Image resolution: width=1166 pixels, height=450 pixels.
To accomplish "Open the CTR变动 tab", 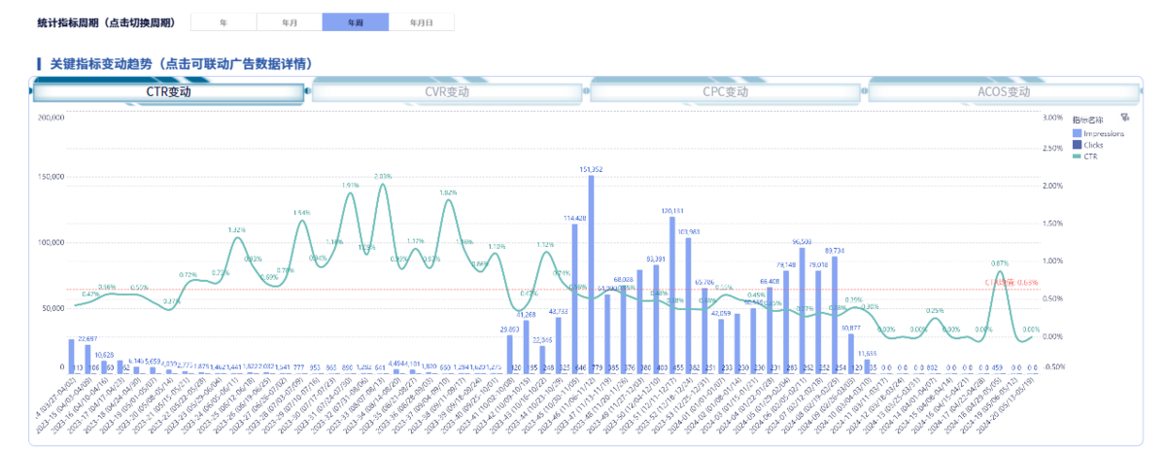I will [169, 92].
